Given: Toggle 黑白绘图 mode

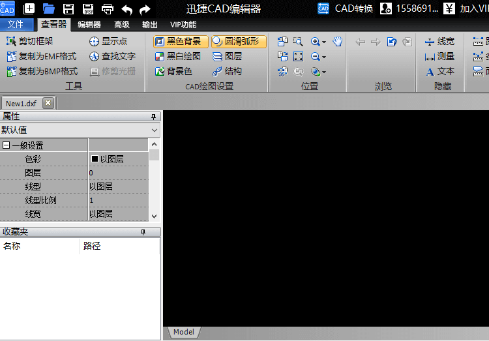Looking at the screenshot, I should (178, 56).
